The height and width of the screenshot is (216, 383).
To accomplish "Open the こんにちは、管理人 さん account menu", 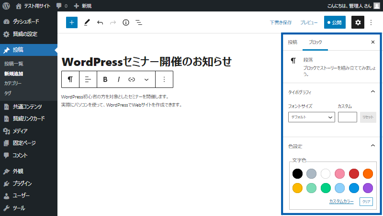I will point(353,6).
